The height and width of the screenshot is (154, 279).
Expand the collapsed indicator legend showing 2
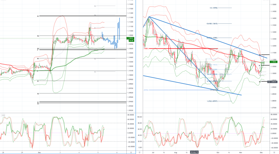pyautogui.click(x=3, y=115)
